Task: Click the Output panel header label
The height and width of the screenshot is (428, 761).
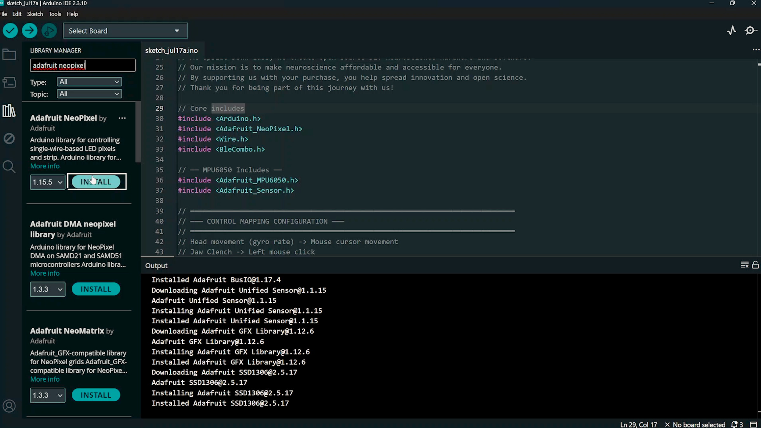Action: 156,266
